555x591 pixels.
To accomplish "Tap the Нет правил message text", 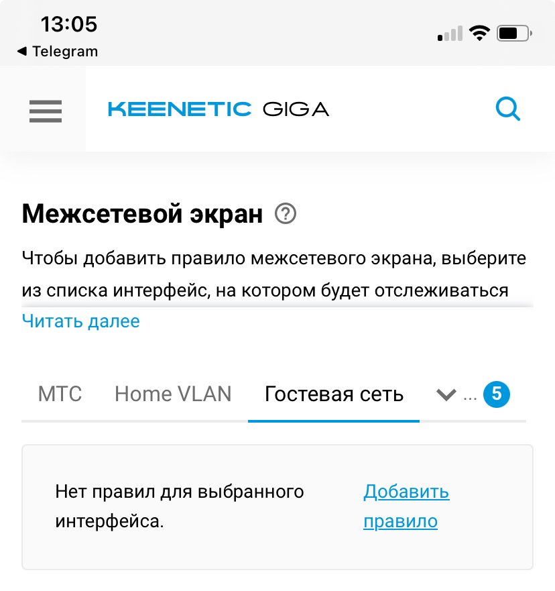I will click(180, 506).
